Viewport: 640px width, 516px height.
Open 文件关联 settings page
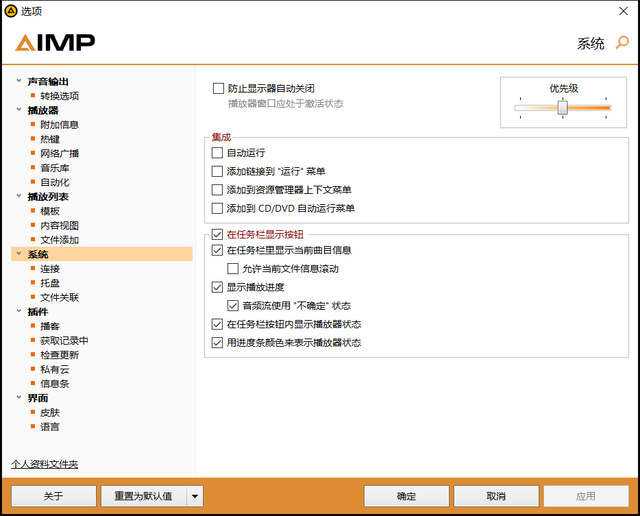click(x=59, y=297)
